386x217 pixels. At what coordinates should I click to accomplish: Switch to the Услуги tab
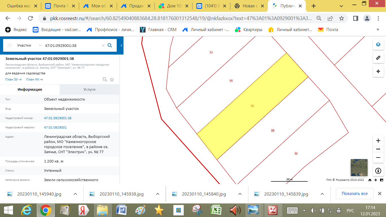tap(90, 89)
